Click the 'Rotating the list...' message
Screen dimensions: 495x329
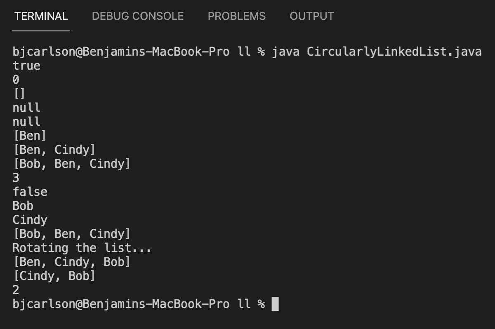[82, 248]
